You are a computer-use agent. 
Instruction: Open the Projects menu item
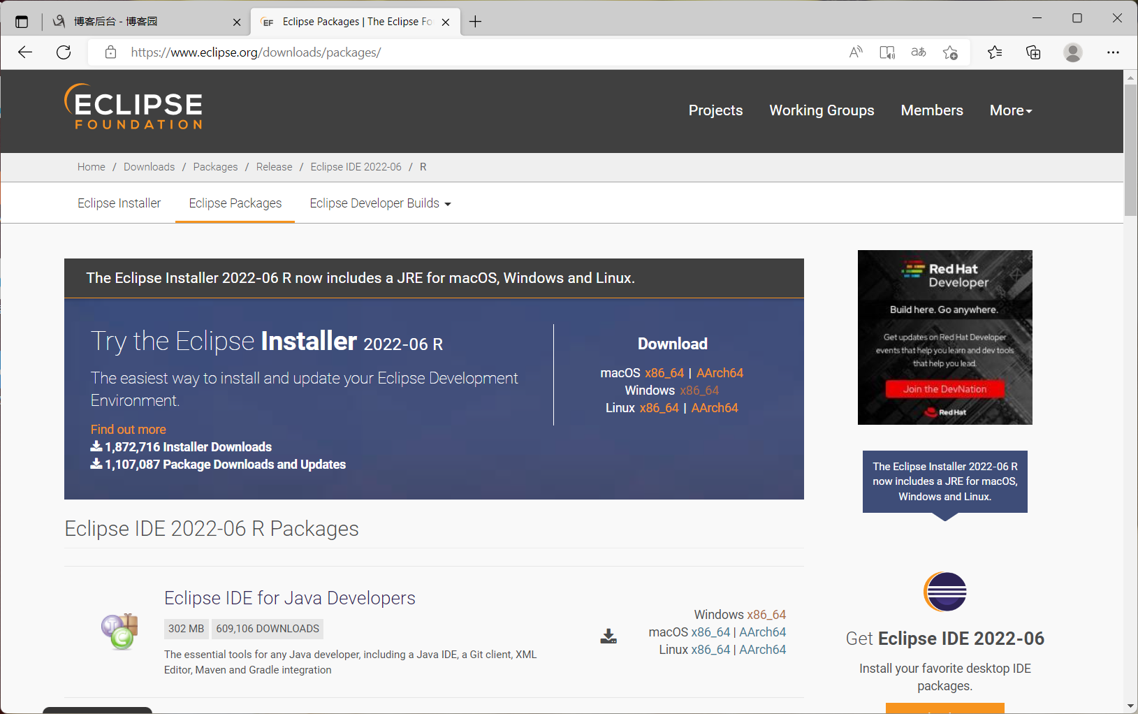715,110
